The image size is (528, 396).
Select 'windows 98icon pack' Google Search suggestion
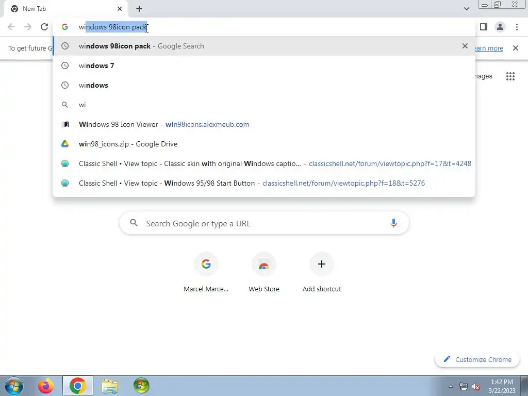click(x=265, y=46)
